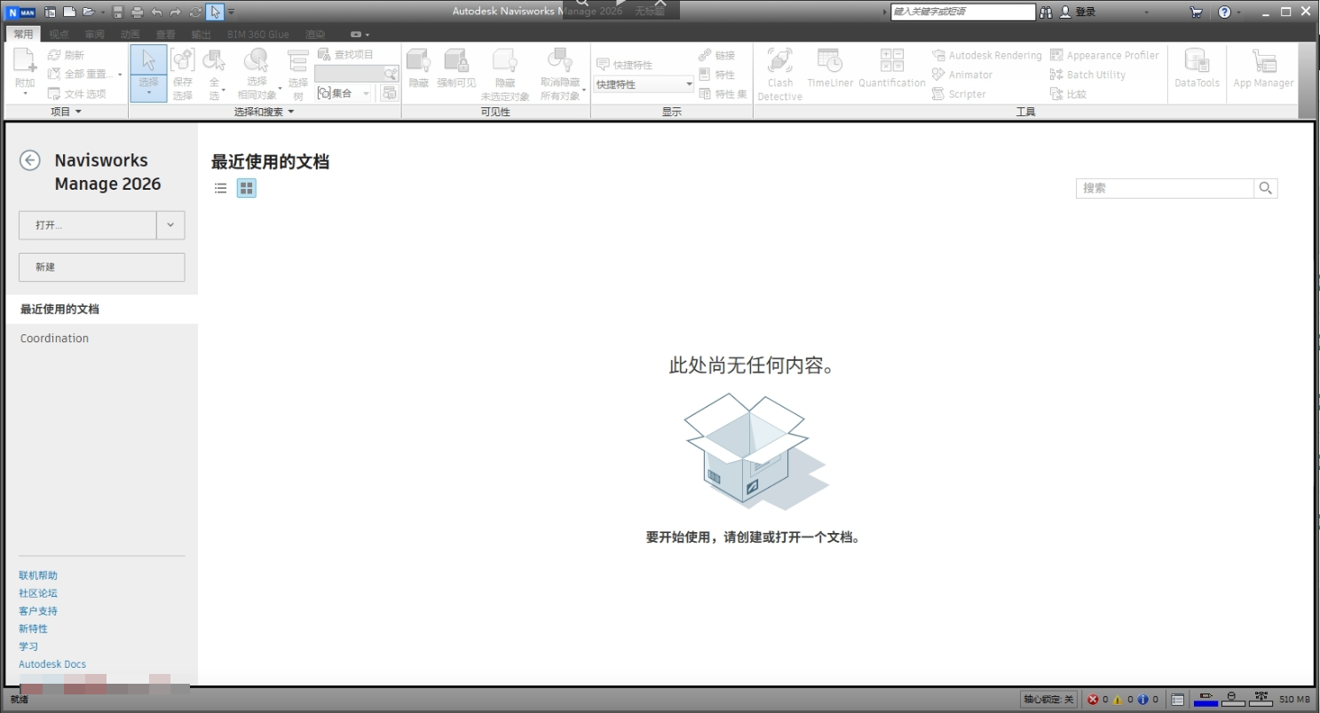Image resolution: width=1320 pixels, height=713 pixels.
Task: Click the Open folder icon in quick access toolbar
Action: pyautogui.click(x=88, y=12)
